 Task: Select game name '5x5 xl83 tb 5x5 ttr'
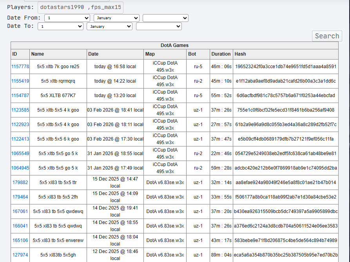tap(58, 182)
